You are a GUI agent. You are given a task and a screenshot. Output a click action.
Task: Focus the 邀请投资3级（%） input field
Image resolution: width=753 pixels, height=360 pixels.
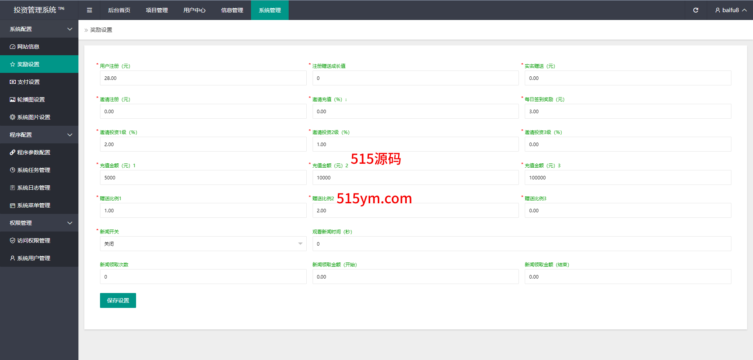click(x=628, y=144)
